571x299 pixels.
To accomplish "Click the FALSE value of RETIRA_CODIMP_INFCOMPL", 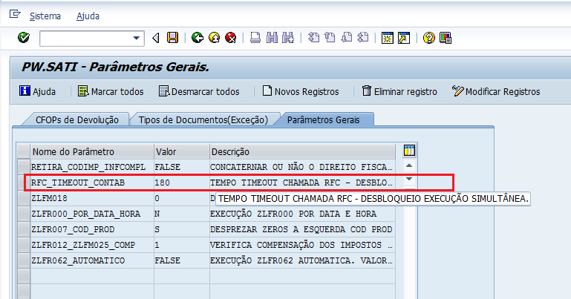I will (x=182, y=167).
